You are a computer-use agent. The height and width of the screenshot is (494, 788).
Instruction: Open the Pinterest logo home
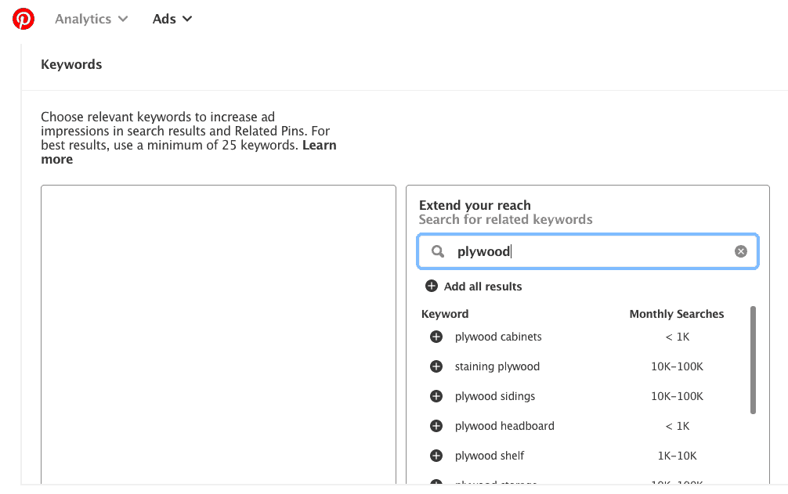click(x=23, y=19)
